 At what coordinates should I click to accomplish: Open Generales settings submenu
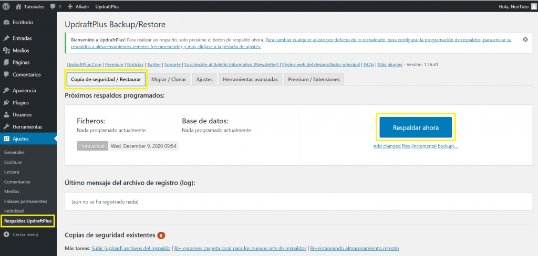(x=14, y=152)
